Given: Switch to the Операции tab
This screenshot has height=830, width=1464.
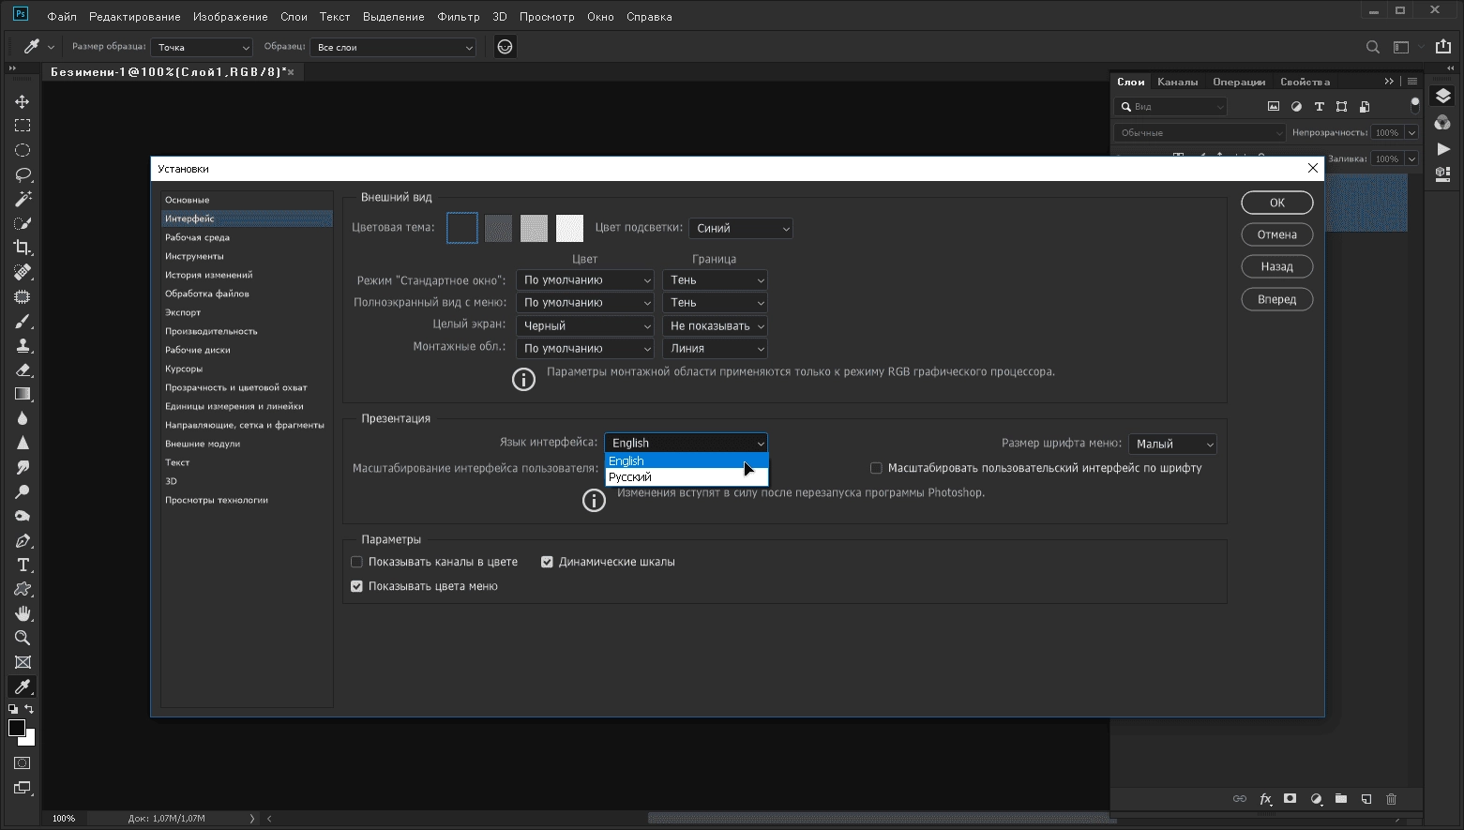Looking at the screenshot, I should click(x=1239, y=82).
